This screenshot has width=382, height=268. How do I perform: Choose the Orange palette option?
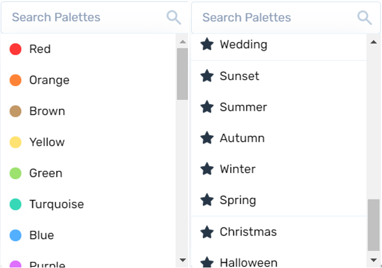tap(88, 80)
